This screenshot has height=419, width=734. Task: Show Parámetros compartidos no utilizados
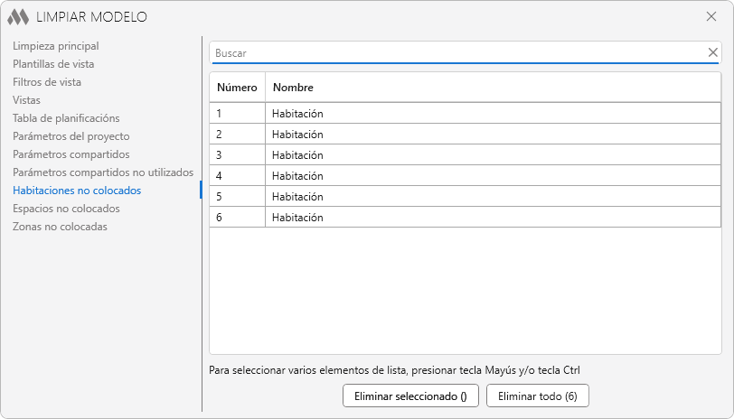103,172
